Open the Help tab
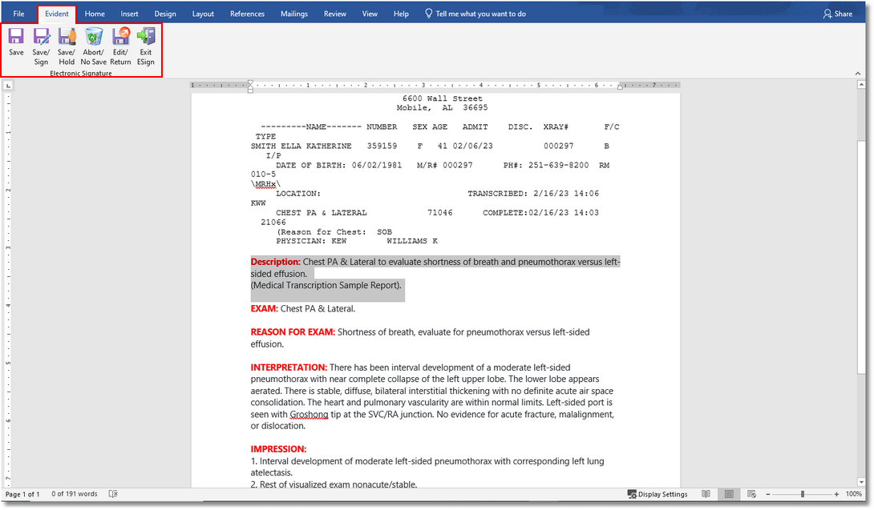Image resolution: width=874 pixels, height=510 pixels. tap(401, 14)
